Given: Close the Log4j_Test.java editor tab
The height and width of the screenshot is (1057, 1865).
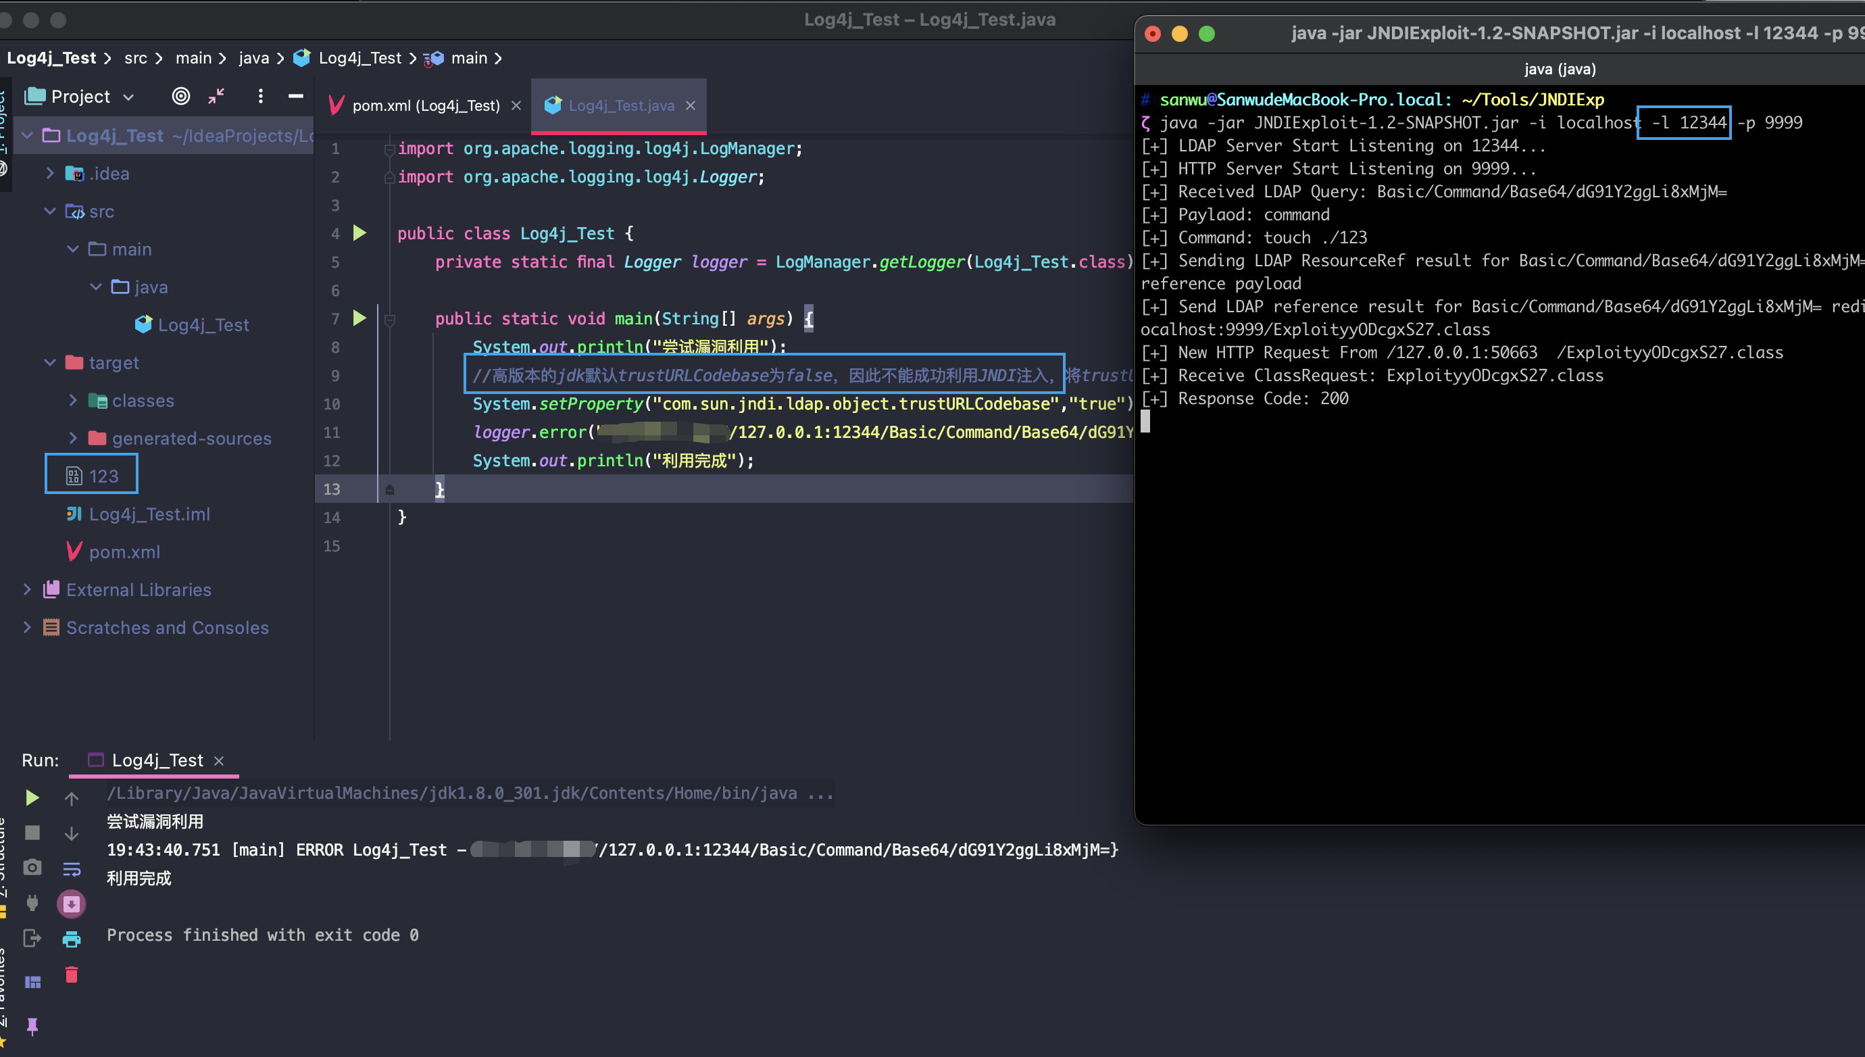Looking at the screenshot, I should 690,105.
